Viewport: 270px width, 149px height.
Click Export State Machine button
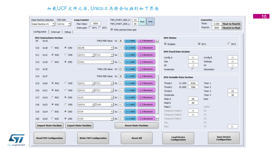coord(79,126)
